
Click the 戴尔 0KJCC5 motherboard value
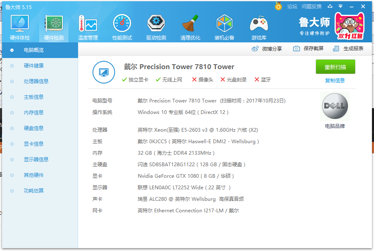pyautogui.click(x=198, y=142)
